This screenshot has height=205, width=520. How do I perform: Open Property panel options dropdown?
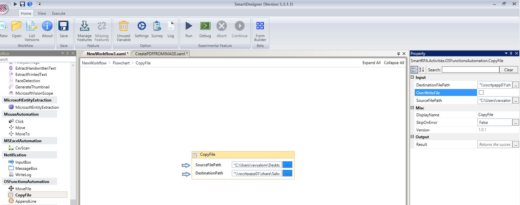(506, 53)
